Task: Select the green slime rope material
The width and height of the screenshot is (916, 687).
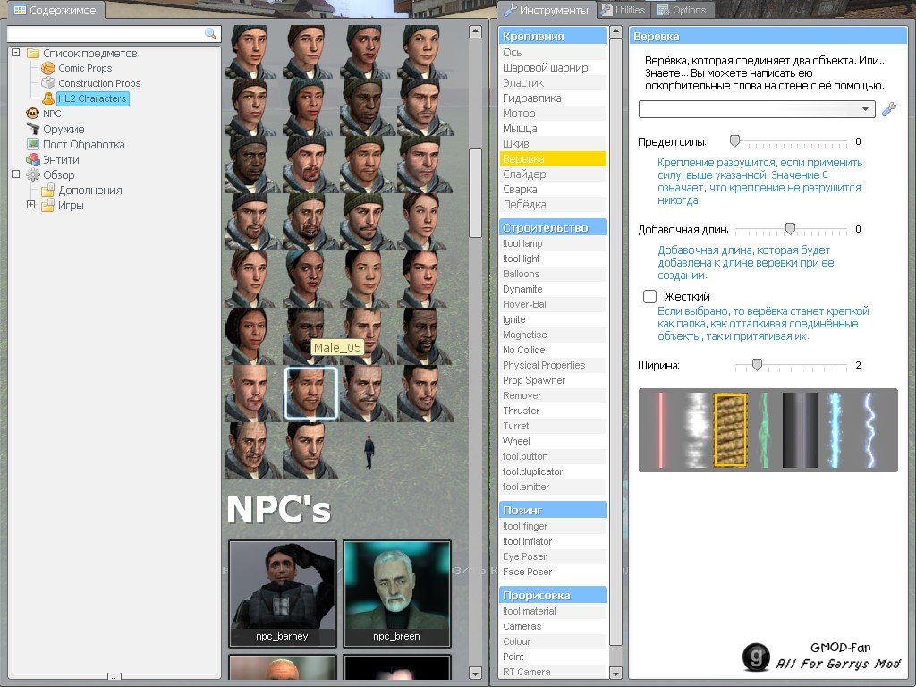Action: click(764, 430)
